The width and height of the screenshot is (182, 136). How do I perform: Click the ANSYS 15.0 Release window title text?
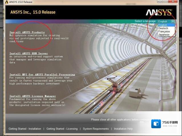pos(21,2)
